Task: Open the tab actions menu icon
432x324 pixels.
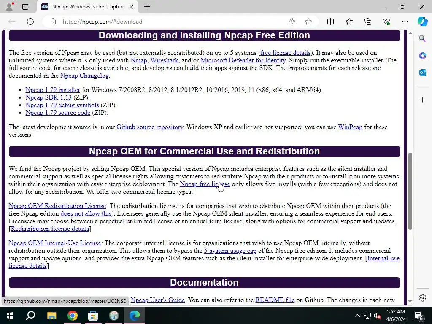Action: pyautogui.click(x=25, y=7)
